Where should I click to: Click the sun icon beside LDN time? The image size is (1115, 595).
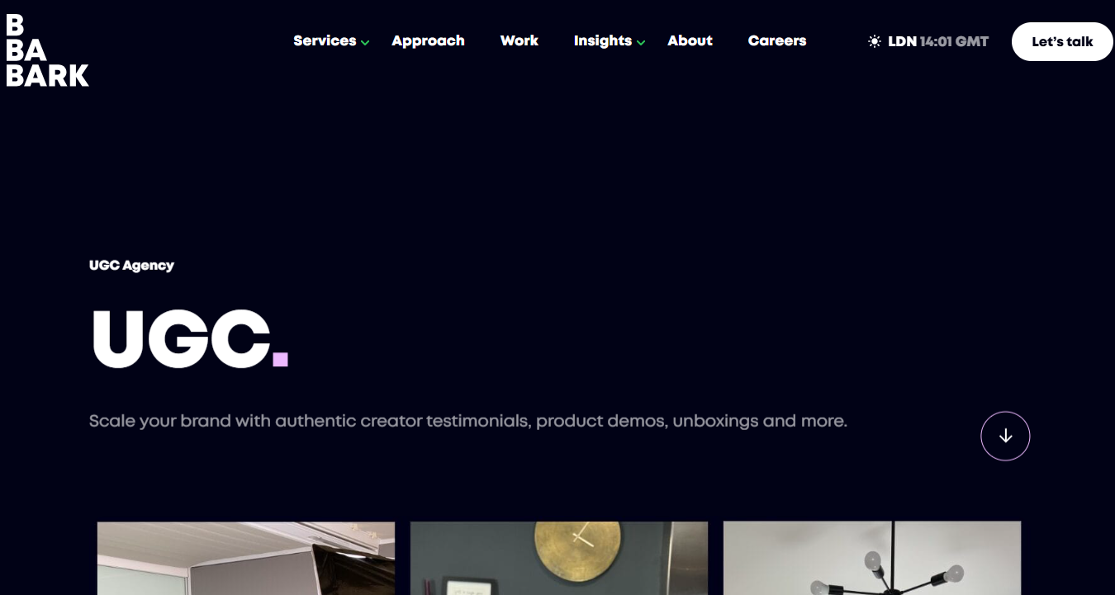click(x=875, y=41)
